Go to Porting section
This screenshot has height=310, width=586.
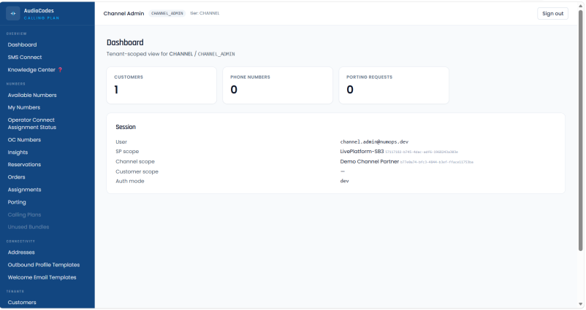[x=17, y=202]
